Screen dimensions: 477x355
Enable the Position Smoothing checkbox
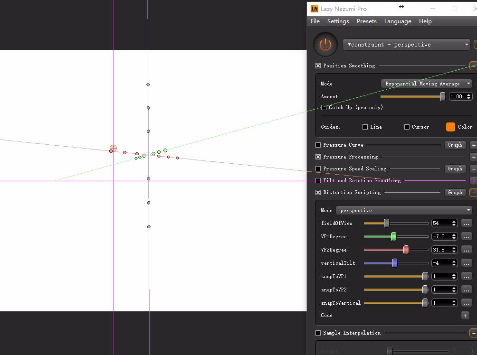pos(318,65)
